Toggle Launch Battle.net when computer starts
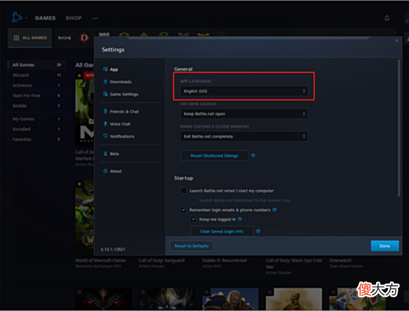 point(184,191)
